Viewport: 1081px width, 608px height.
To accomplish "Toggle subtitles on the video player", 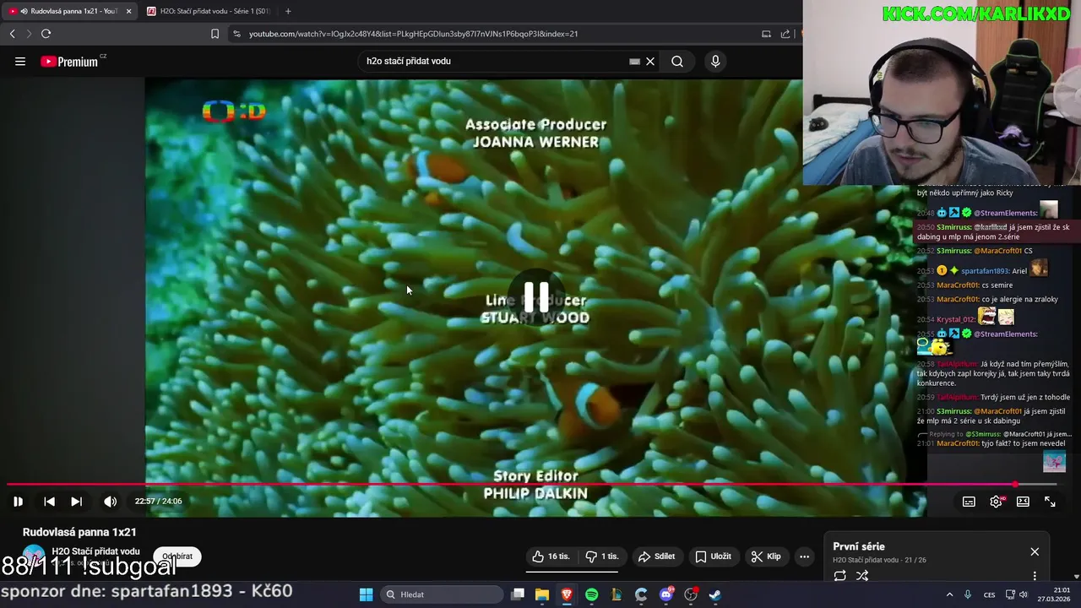I will pyautogui.click(x=969, y=502).
